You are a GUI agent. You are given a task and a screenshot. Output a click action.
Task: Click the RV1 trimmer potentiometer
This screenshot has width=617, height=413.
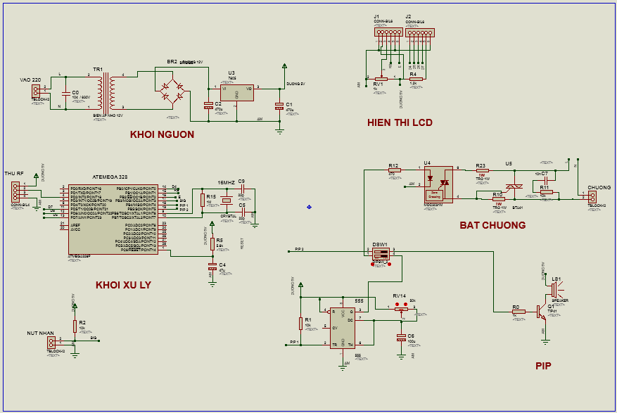coord(381,78)
